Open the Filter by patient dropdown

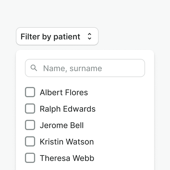click(57, 36)
